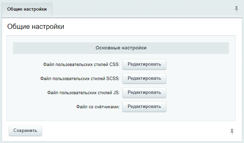The height and width of the screenshot is (143, 244).
Task: Click the pin icon in the tab bar
Action: [236, 9]
